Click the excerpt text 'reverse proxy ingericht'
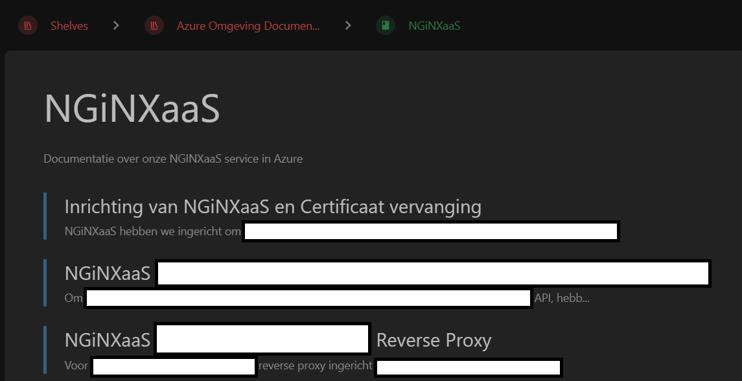742x381 pixels. coord(315,365)
